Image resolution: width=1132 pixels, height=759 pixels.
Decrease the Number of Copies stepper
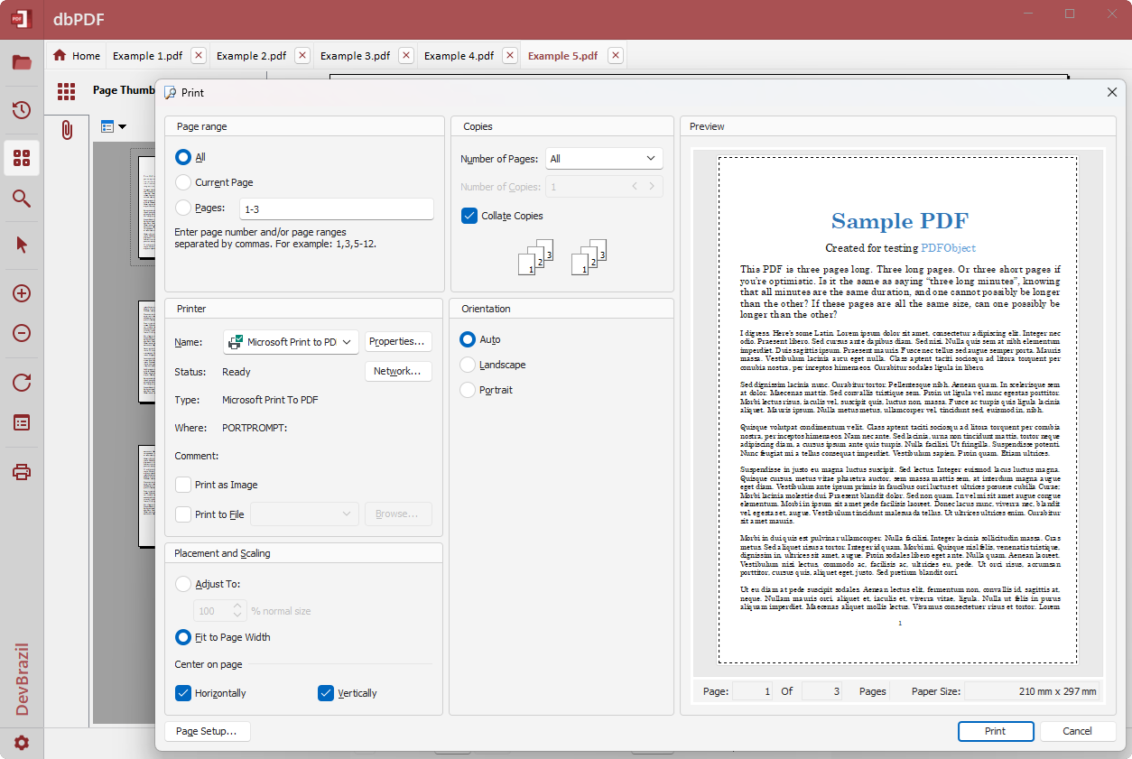pyautogui.click(x=635, y=187)
